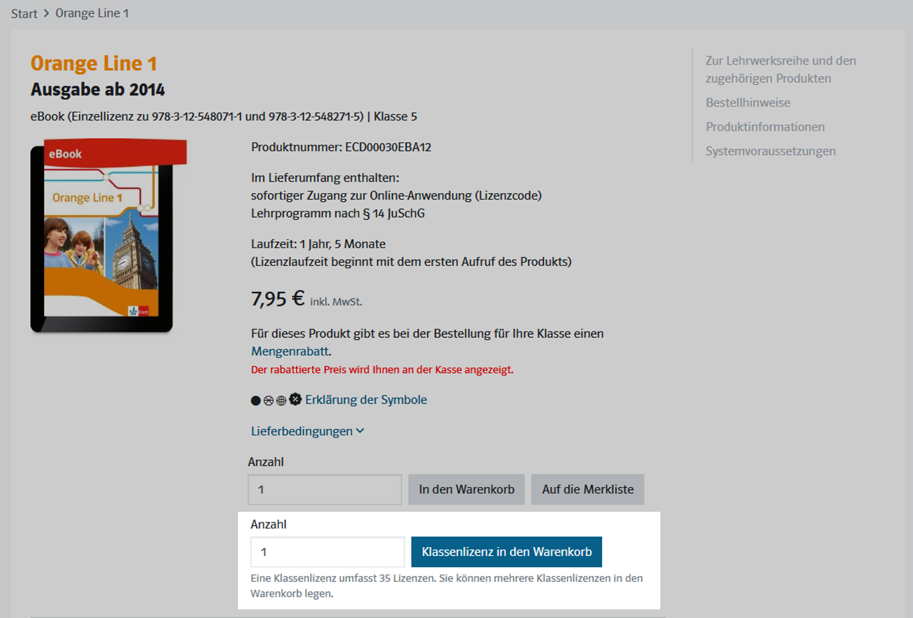Viewport: 913px width, 618px height.
Task: Open Erklärung der Symbole
Action: point(366,400)
